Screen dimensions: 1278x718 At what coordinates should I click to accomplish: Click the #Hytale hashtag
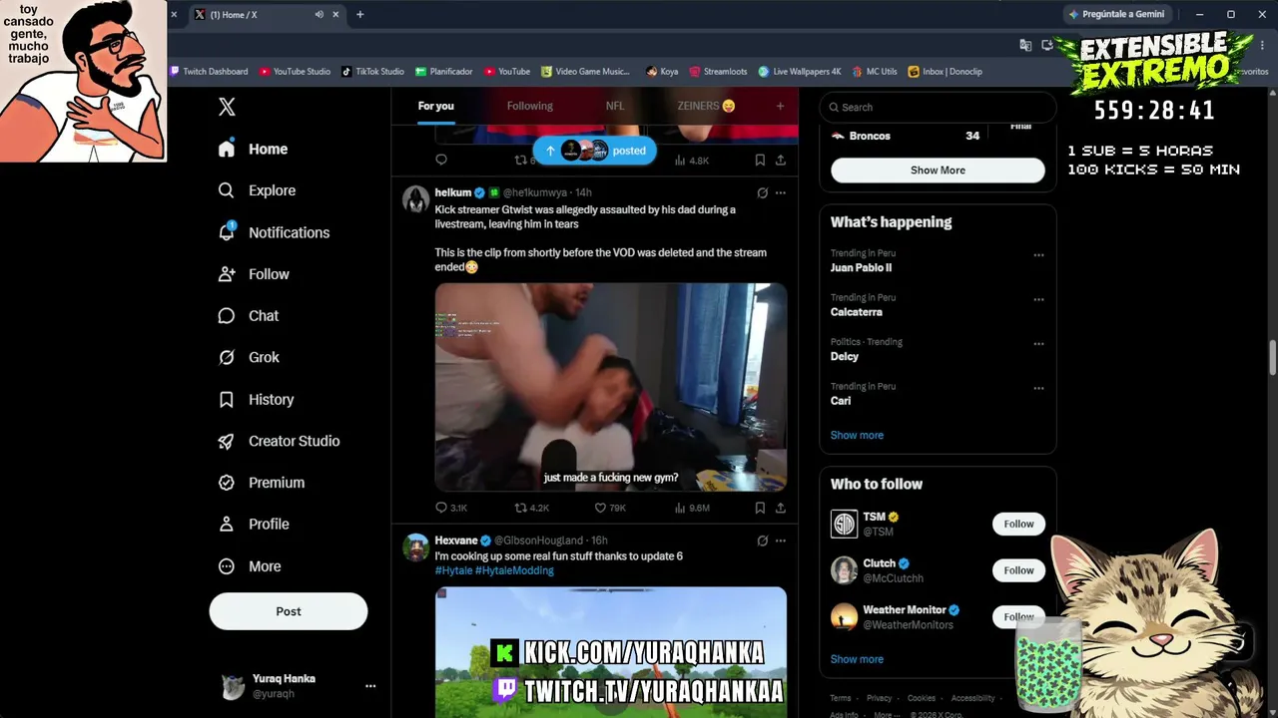coord(453,570)
